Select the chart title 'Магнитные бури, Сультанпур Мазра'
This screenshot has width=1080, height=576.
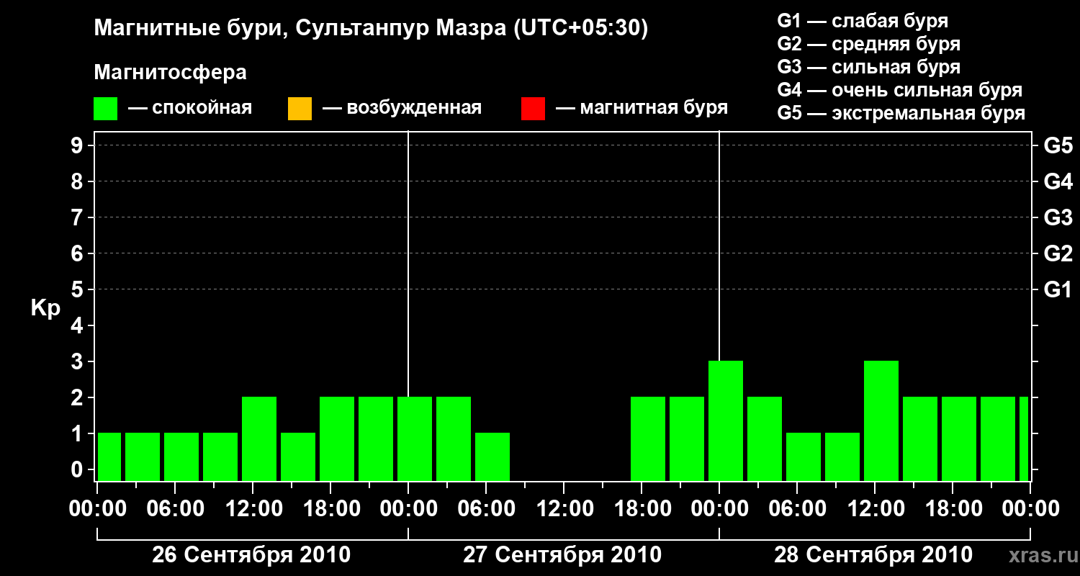click(x=372, y=29)
